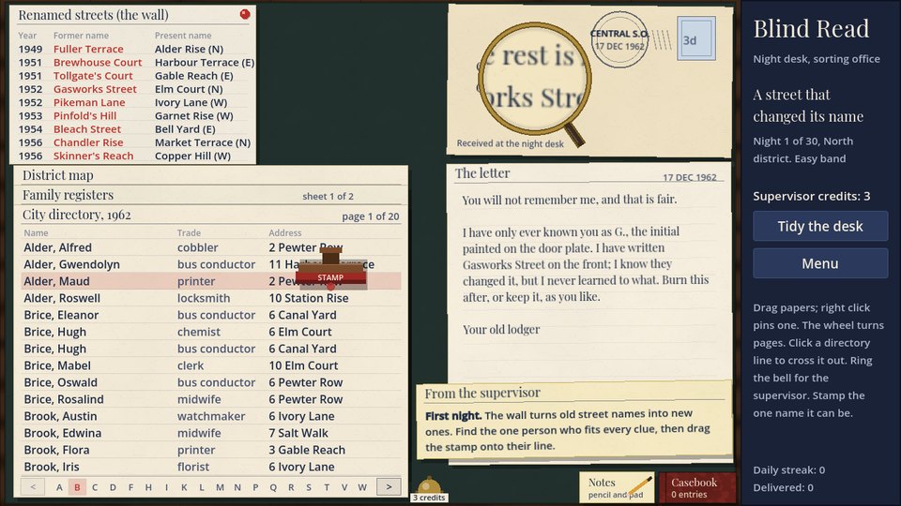The height and width of the screenshot is (506, 901).
Task: Click the Gasworks Street row on the wall
Action: click(x=135, y=89)
